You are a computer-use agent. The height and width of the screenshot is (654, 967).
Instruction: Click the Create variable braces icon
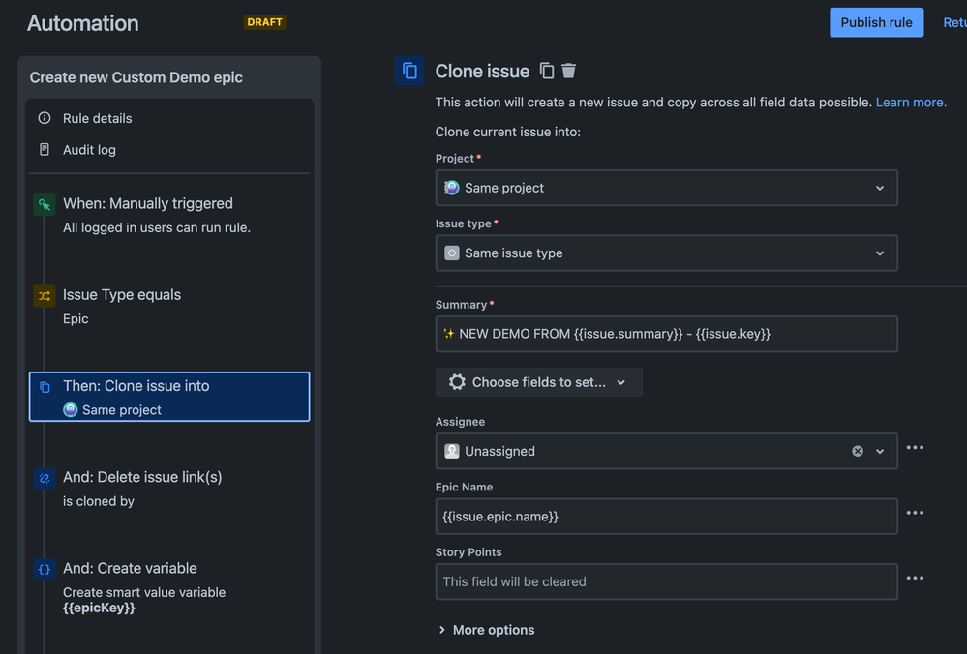45,570
